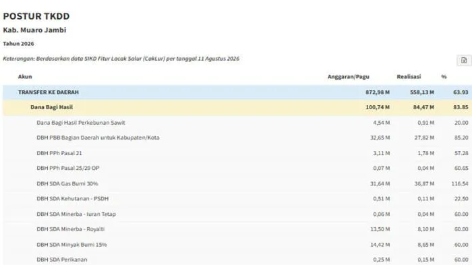Screen dimensions: 472x265
Task: Select the DBH SDA Gas Bumi 30% row
Action: click(237, 183)
